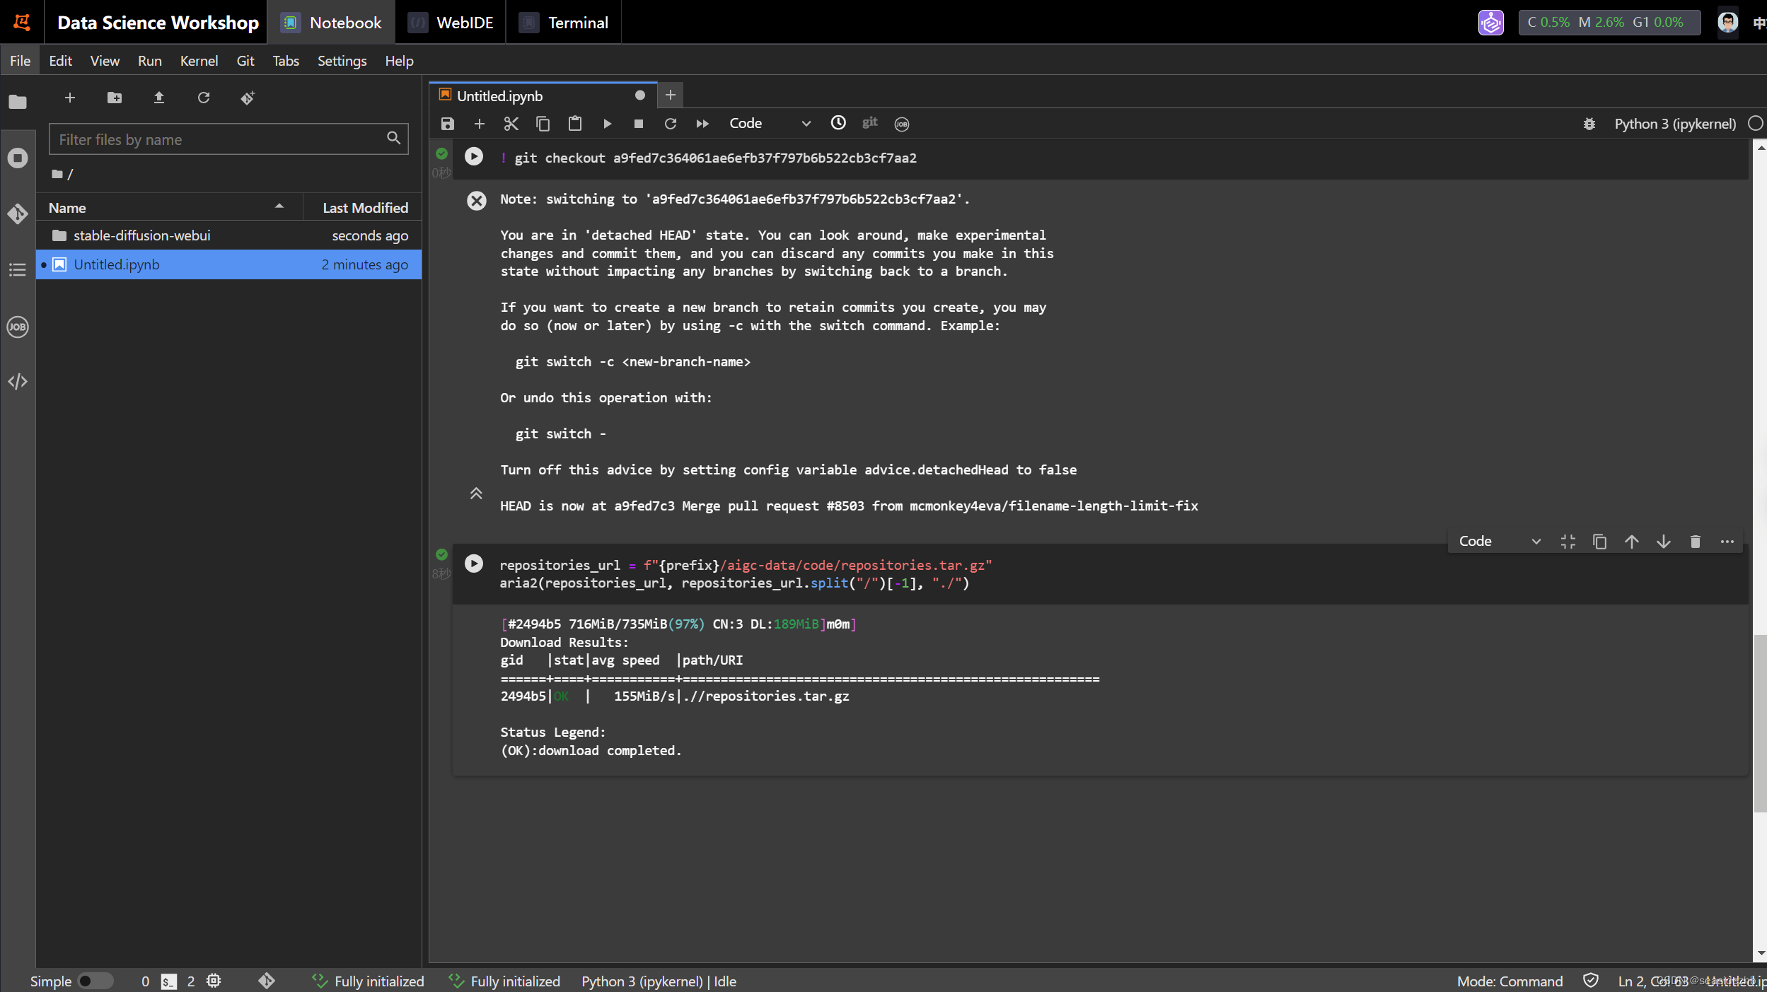Screen dimensions: 1767x992
Task: Click the restart kernel icon
Action: pyautogui.click(x=671, y=122)
